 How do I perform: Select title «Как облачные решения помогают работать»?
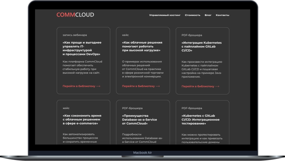(142, 46)
